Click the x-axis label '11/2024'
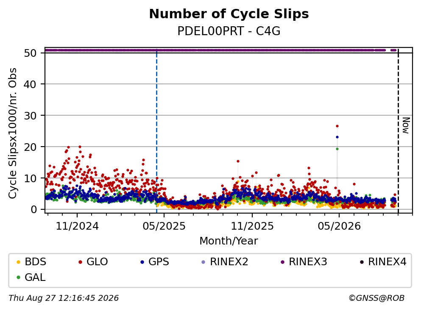This screenshot has height=311, width=421. [77, 226]
